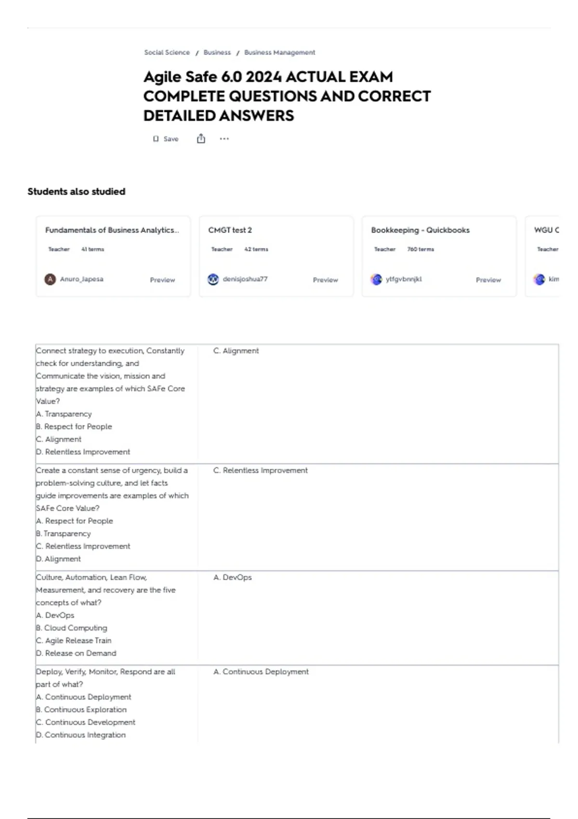578x819 pixels.
Task: Open the three-dot more options menu
Action: (224, 139)
